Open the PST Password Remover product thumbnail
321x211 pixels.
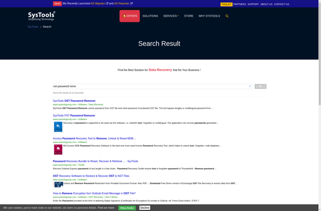[58, 127]
